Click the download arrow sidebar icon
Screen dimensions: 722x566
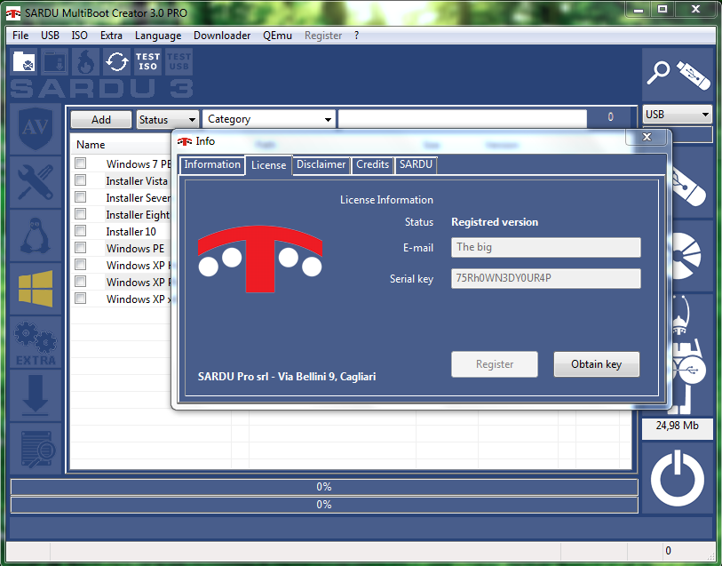(x=36, y=396)
